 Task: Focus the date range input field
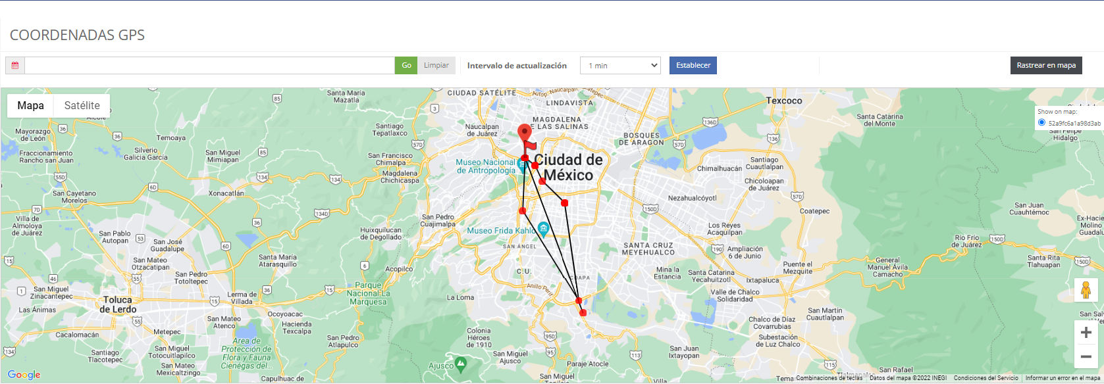[209, 66]
